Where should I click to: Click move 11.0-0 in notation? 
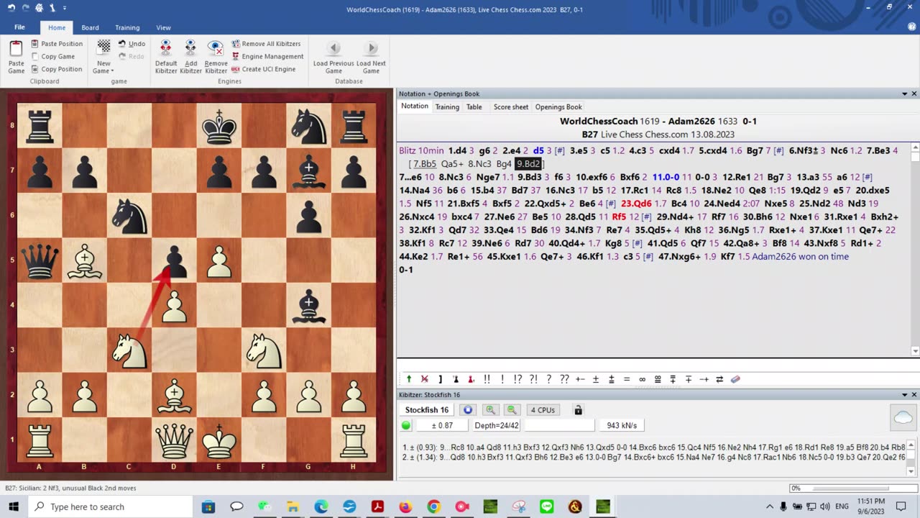click(x=666, y=177)
